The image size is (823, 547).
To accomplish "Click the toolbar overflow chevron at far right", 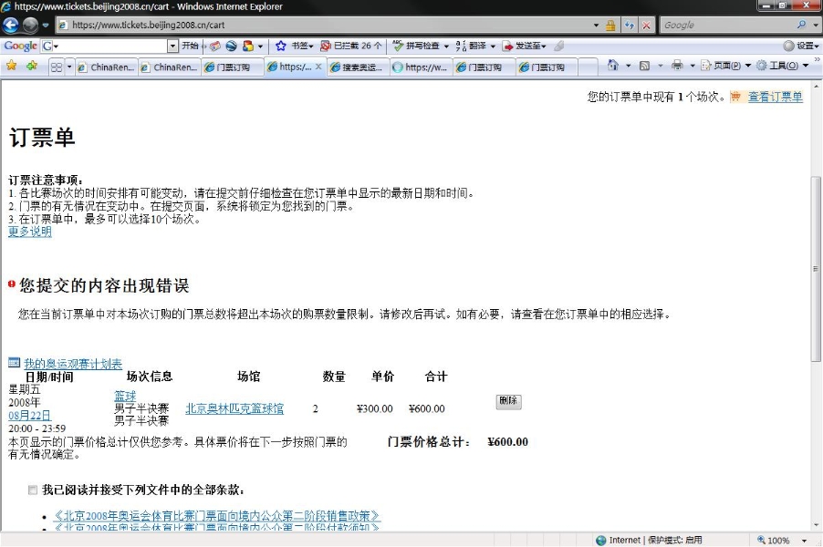I will point(817,60).
